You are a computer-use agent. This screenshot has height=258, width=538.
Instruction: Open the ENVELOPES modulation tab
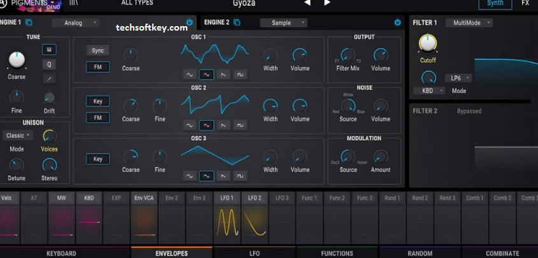171,253
